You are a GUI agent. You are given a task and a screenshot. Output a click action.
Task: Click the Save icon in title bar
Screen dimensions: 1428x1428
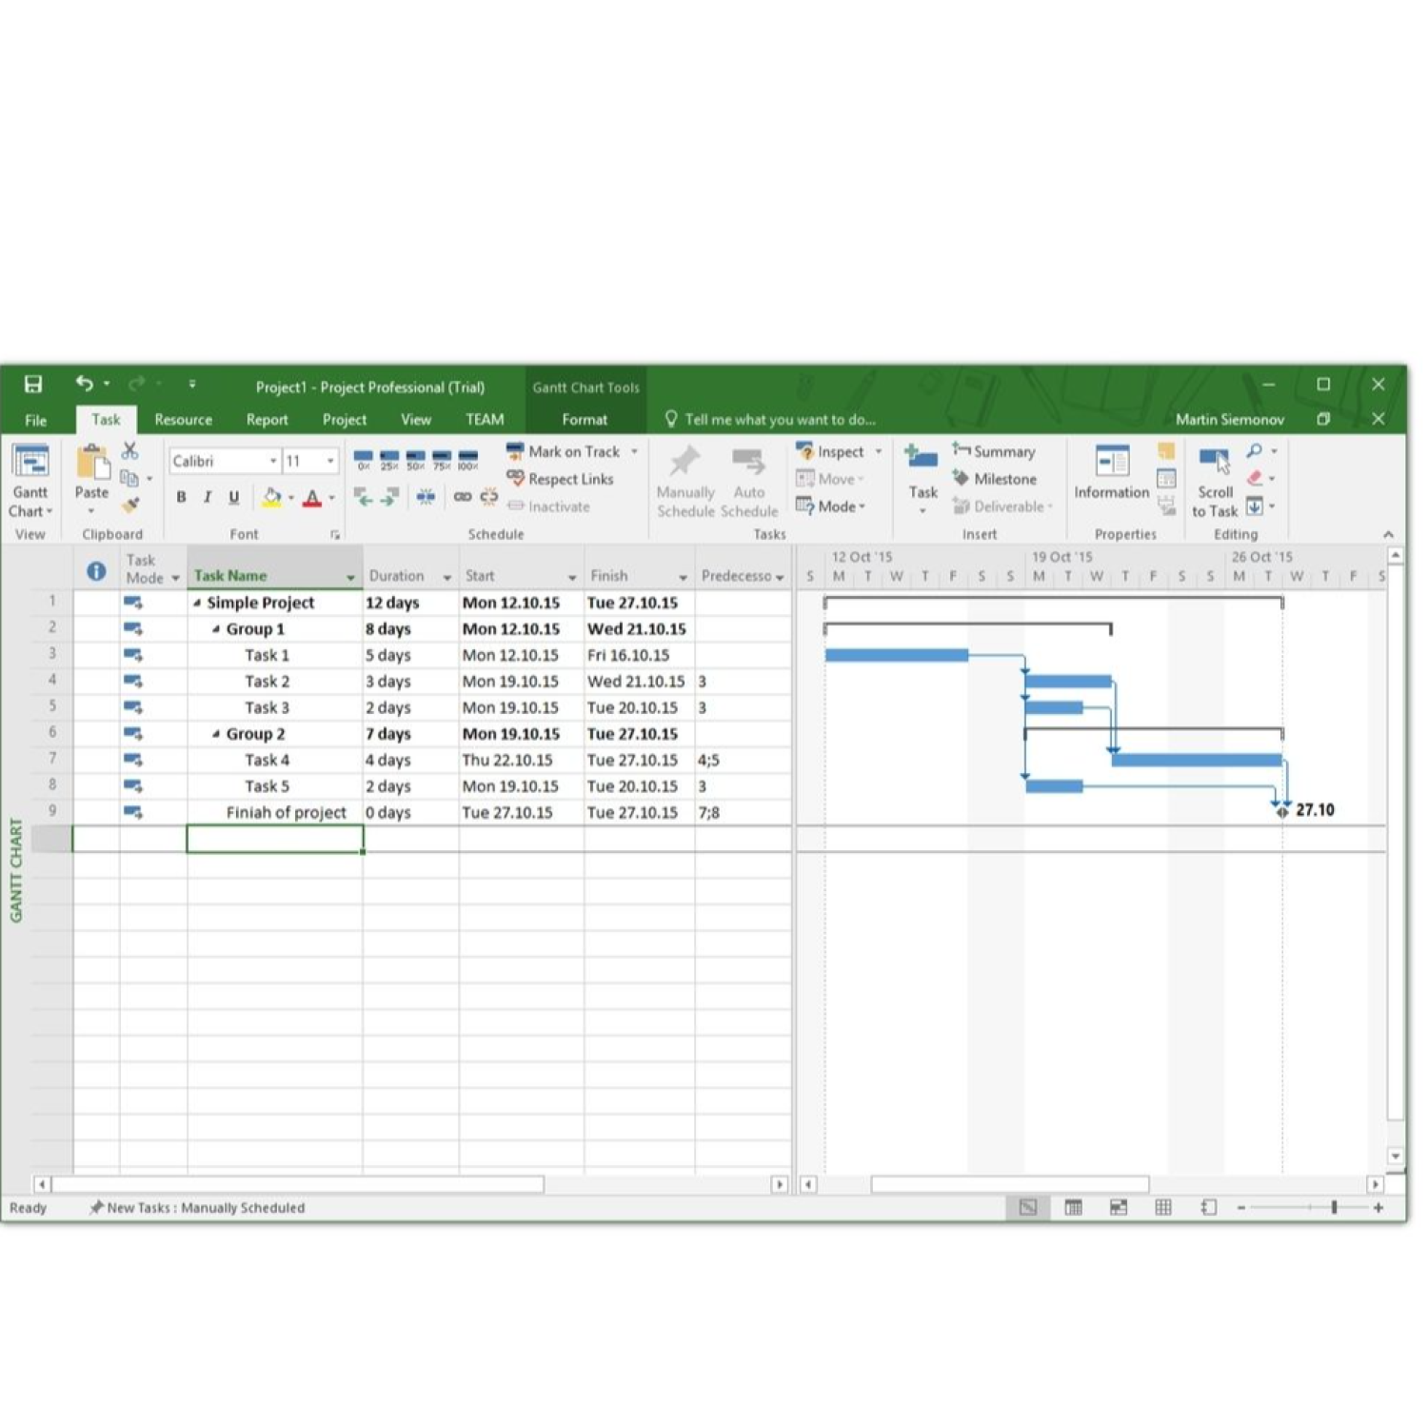[x=33, y=385]
